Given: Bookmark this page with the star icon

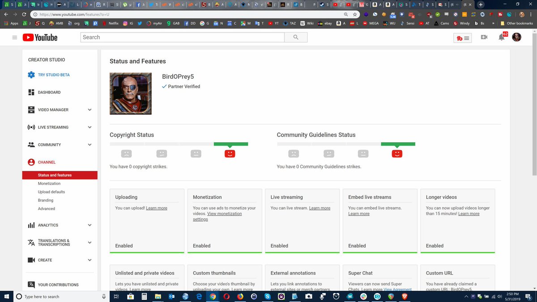Looking at the screenshot, I should tap(355, 14).
